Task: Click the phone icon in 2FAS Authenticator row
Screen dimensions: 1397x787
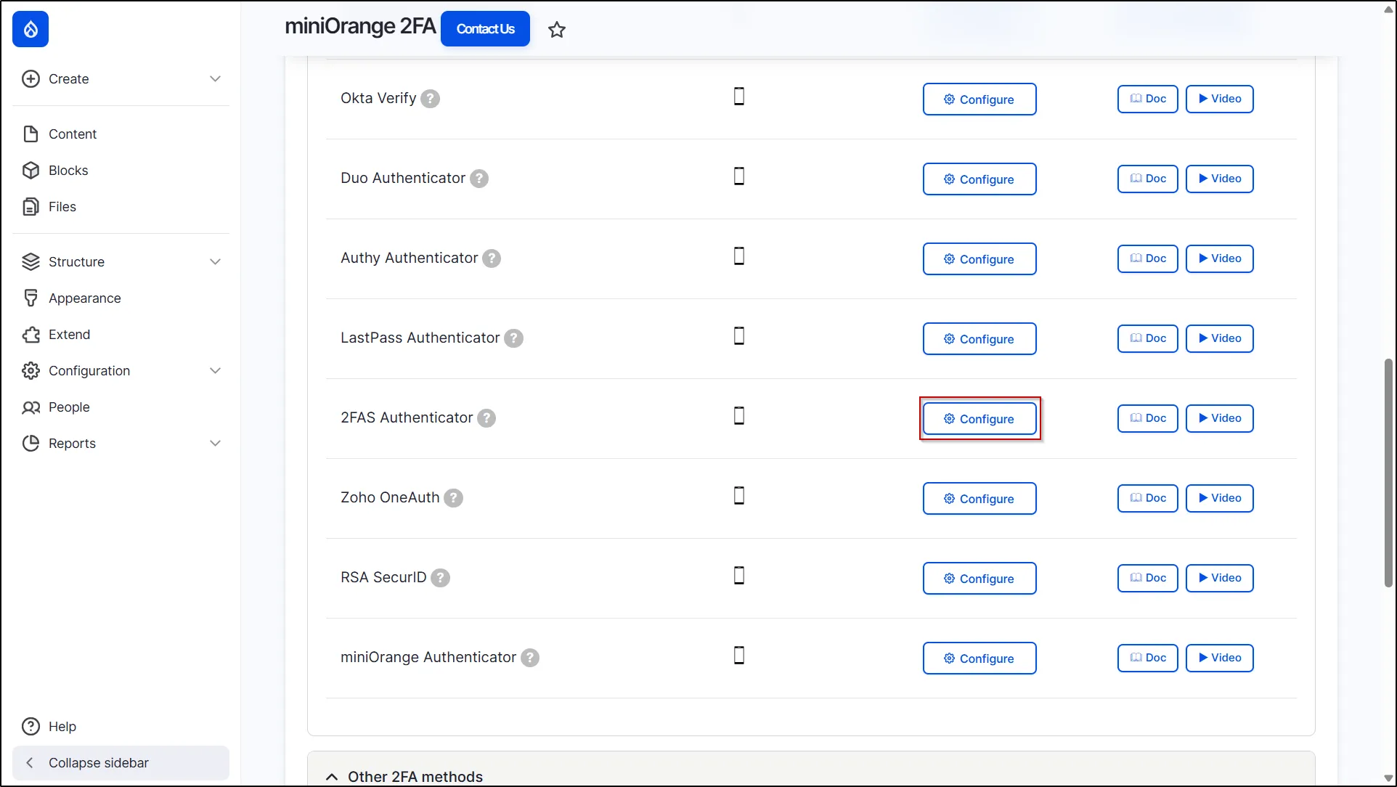Action: tap(739, 416)
